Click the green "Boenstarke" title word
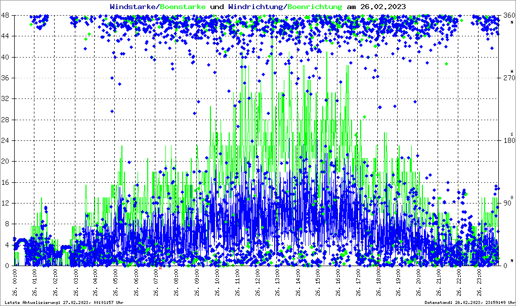Viewport: 516px width, 306px height. 183,7
